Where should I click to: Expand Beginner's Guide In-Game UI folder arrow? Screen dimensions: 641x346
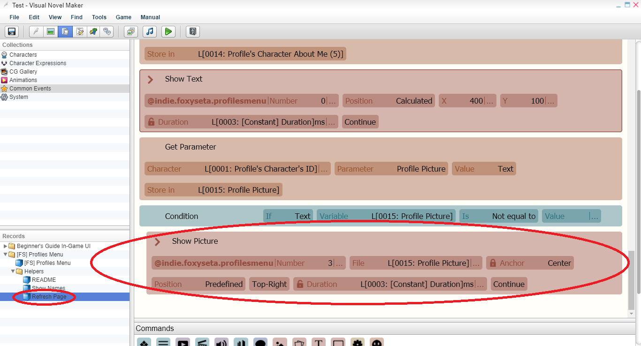click(x=5, y=246)
